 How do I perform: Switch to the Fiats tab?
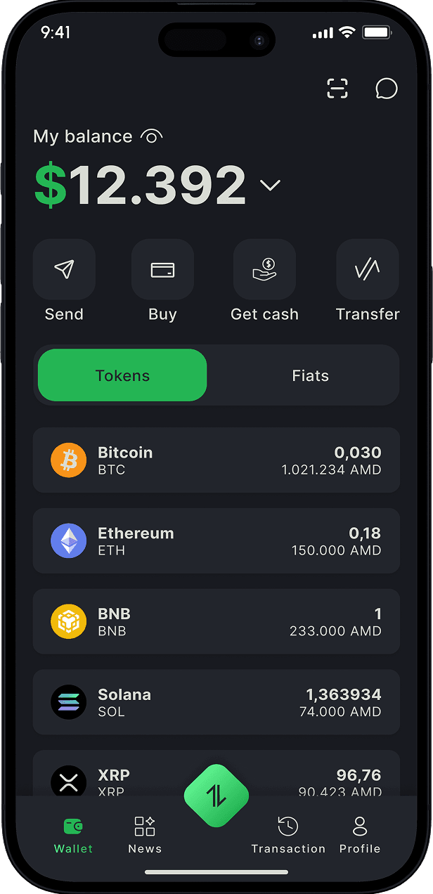310,375
